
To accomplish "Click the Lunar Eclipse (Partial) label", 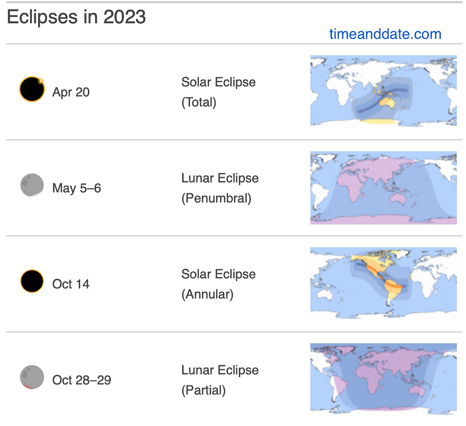I will click(220, 380).
